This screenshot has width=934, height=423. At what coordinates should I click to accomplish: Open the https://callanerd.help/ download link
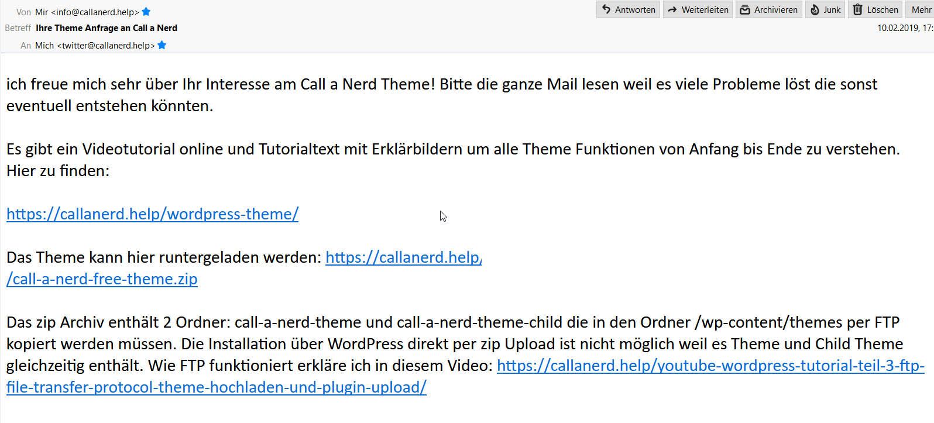[403, 257]
